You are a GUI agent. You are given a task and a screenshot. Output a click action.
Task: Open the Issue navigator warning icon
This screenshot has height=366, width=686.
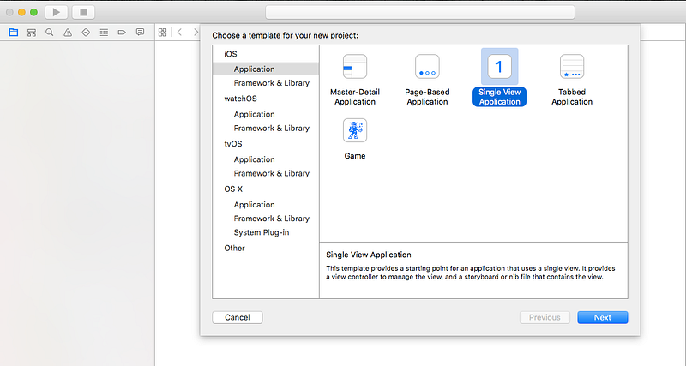(x=68, y=33)
